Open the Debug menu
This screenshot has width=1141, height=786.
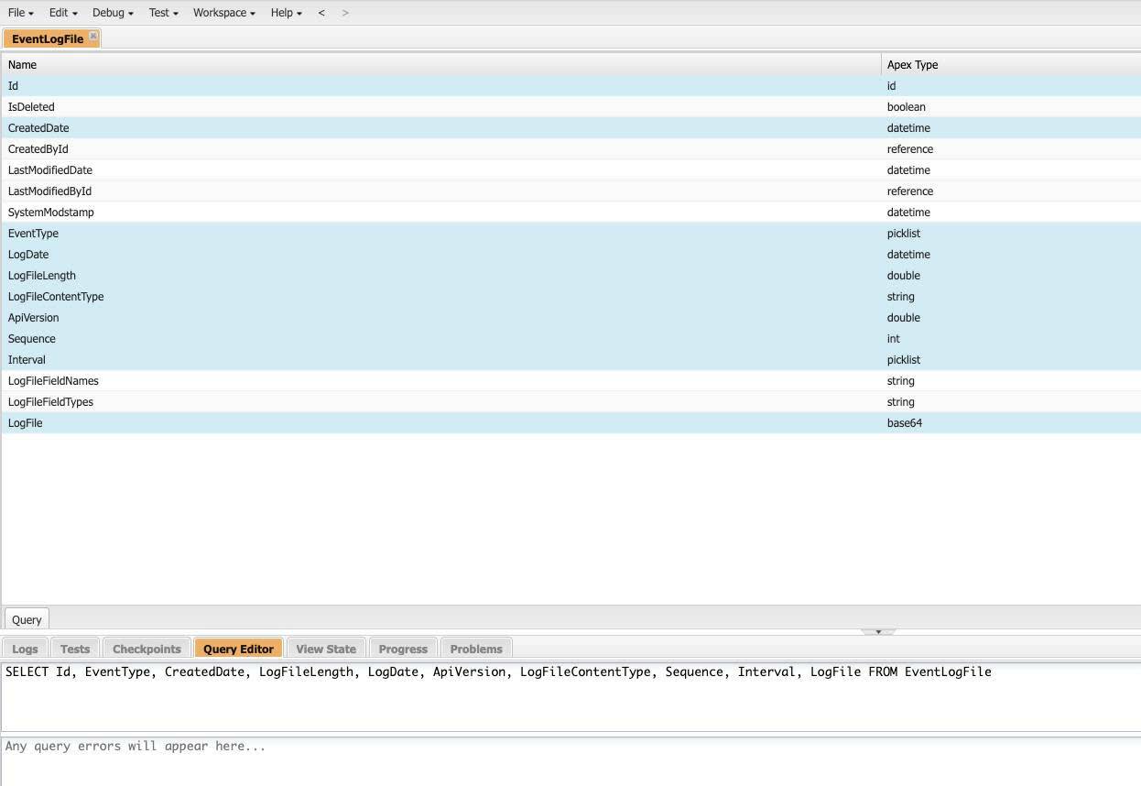tap(113, 13)
